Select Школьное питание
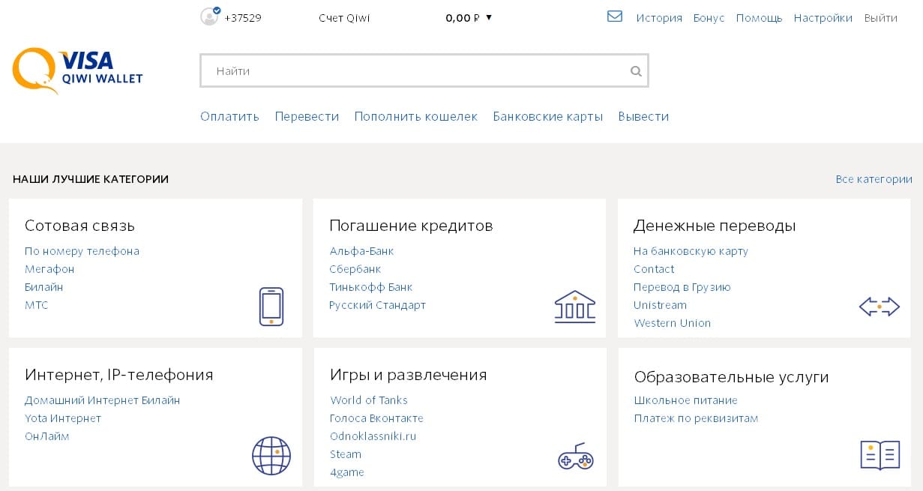Screen dimensions: 923x491 coord(686,400)
